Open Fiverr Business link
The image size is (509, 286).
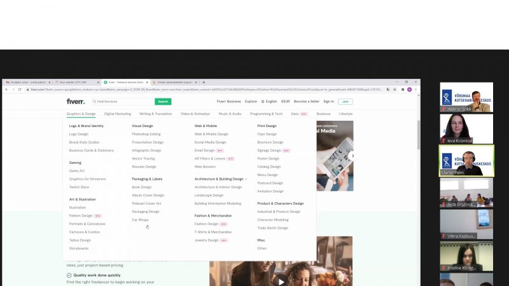pyautogui.click(x=229, y=102)
